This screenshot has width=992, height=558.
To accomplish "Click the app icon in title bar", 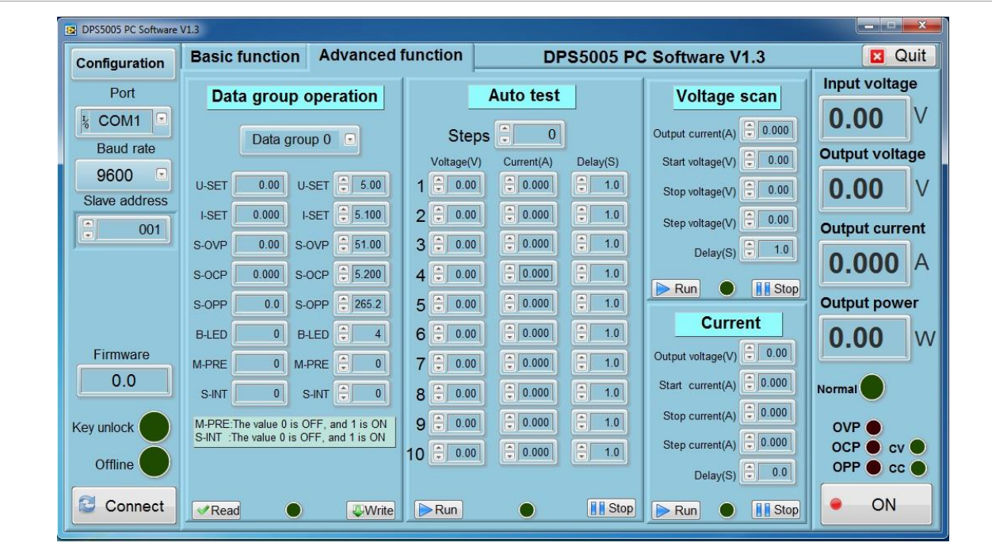I will coord(71,30).
